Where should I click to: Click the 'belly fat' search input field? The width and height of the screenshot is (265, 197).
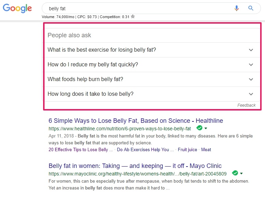(139, 8)
